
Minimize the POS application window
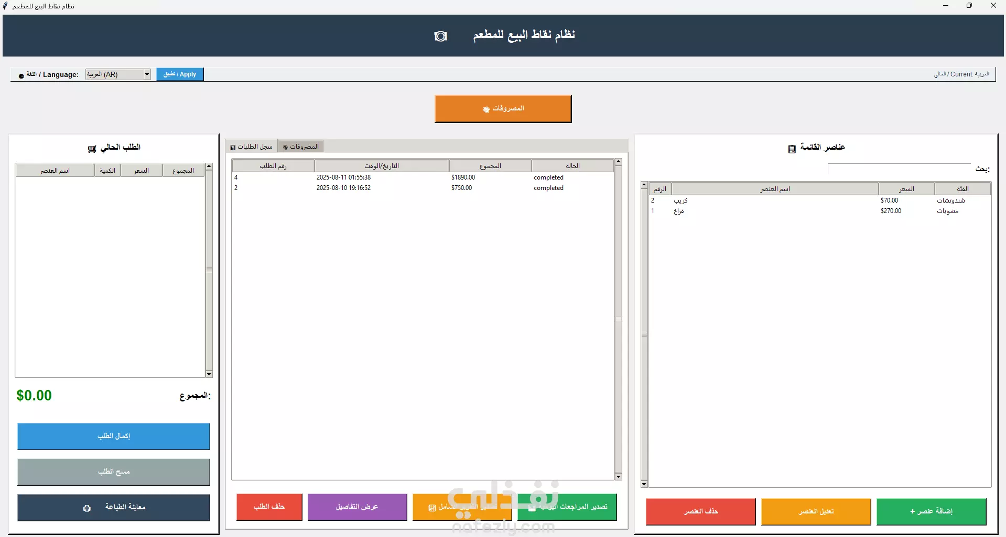coord(946,6)
